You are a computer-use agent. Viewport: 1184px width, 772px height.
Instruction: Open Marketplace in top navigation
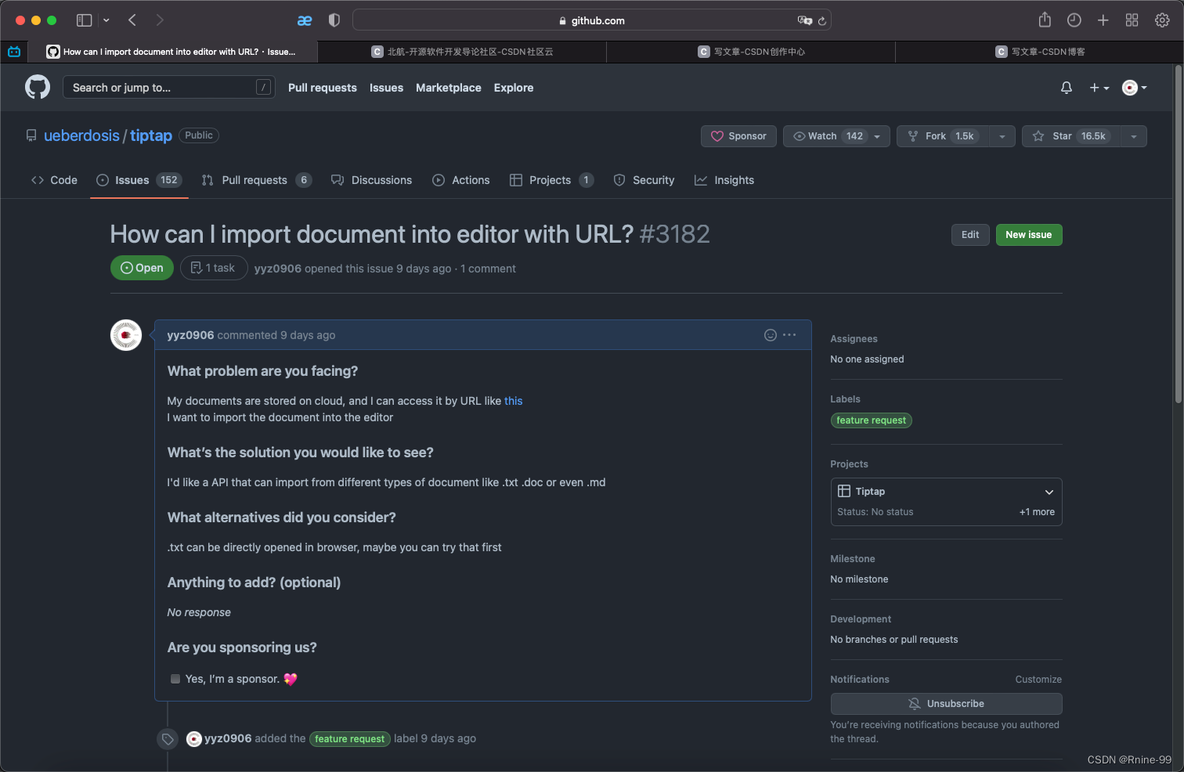tap(449, 88)
